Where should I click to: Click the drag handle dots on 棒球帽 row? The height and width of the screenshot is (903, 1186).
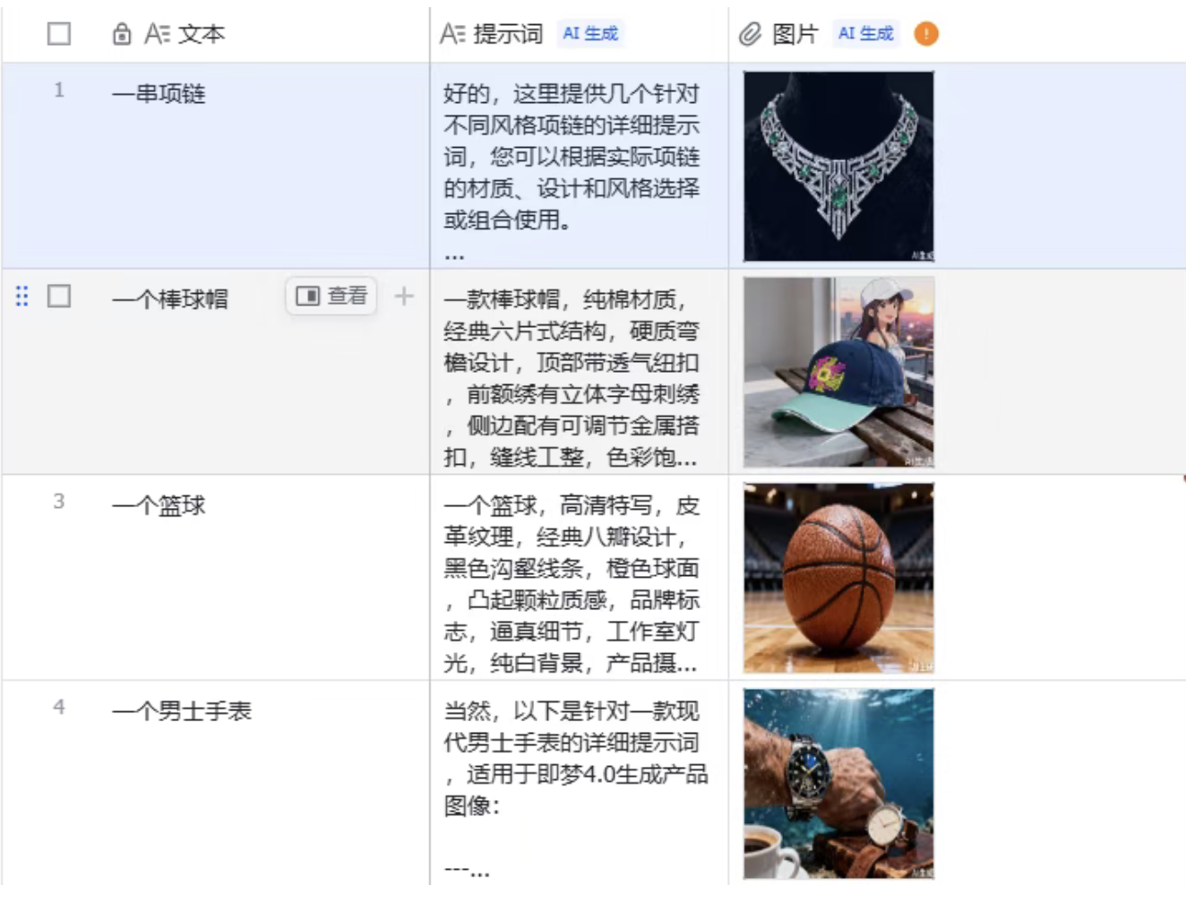[x=22, y=296]
